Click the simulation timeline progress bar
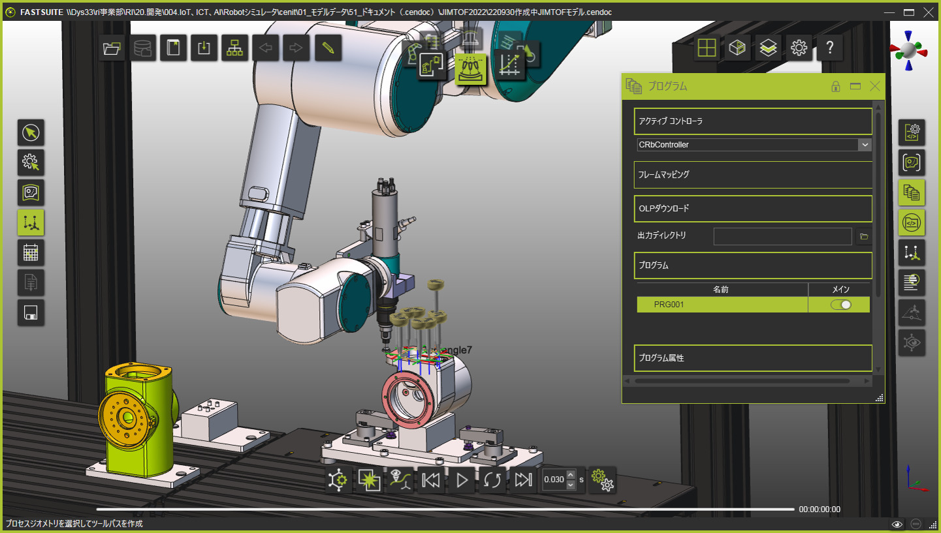Image resolution: width=941 pixels, height=533 pixels. coord(445,509)
